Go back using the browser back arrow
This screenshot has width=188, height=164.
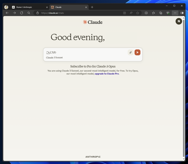[7, 13]
